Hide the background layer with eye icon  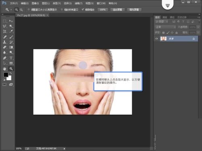(156, 39)
